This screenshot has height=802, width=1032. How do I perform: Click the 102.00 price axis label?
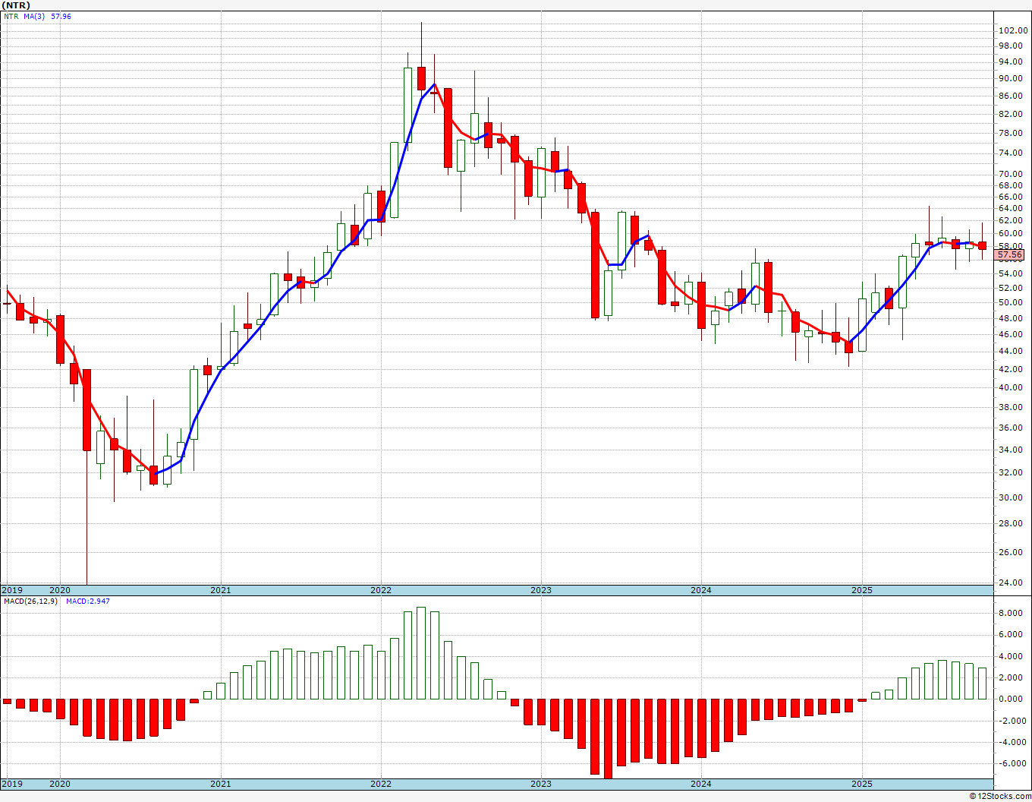pos(1012,30)
